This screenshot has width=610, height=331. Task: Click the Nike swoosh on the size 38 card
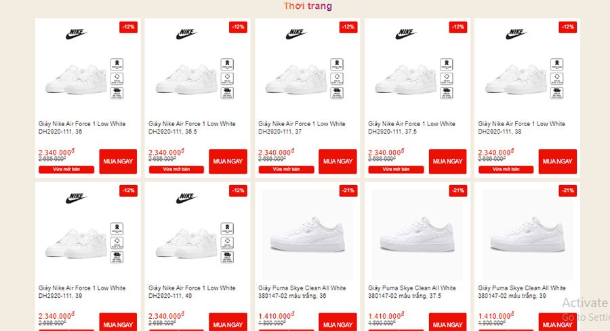[516, 34]
